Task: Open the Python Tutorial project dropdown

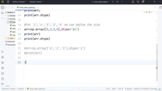Action: [20, 2]
